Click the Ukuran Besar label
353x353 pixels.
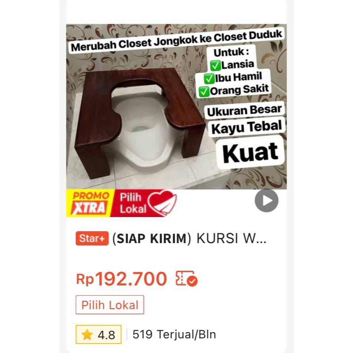coord(244,110)
